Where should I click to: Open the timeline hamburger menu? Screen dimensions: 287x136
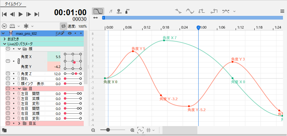pos(282,11)
